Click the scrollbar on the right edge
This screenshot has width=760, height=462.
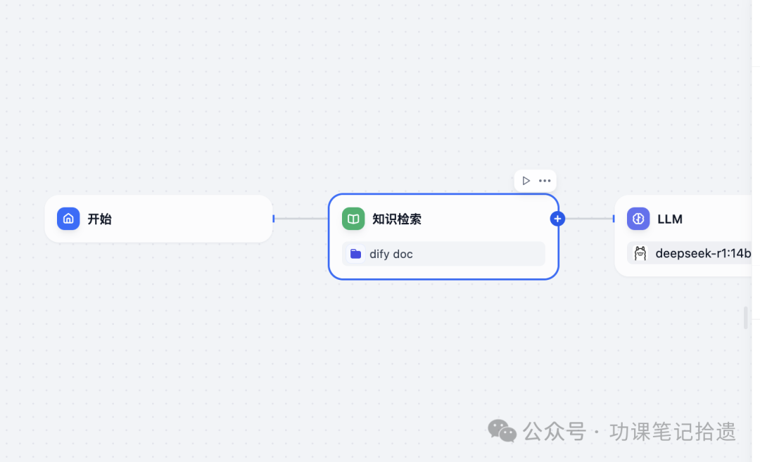[x=745, y=318]
